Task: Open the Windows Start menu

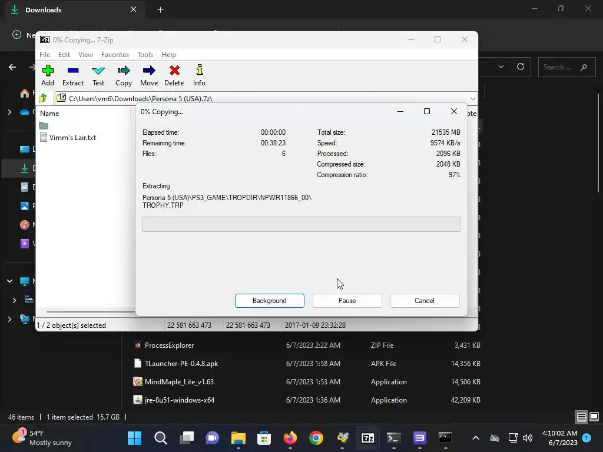Action: (x=135, y=438)
